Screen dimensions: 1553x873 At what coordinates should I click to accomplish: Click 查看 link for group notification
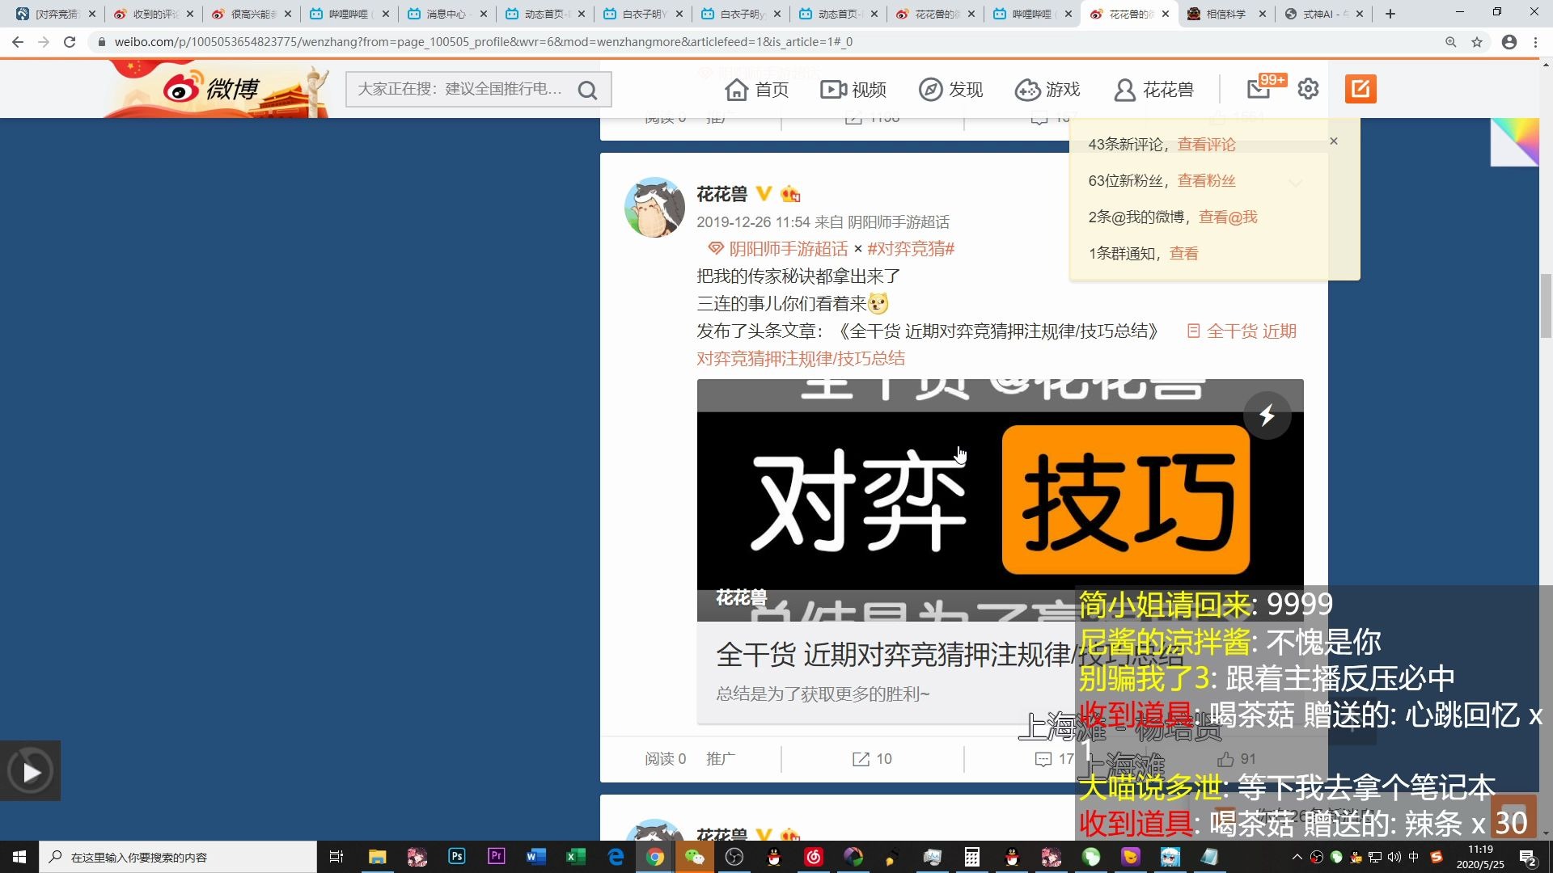1184,254
